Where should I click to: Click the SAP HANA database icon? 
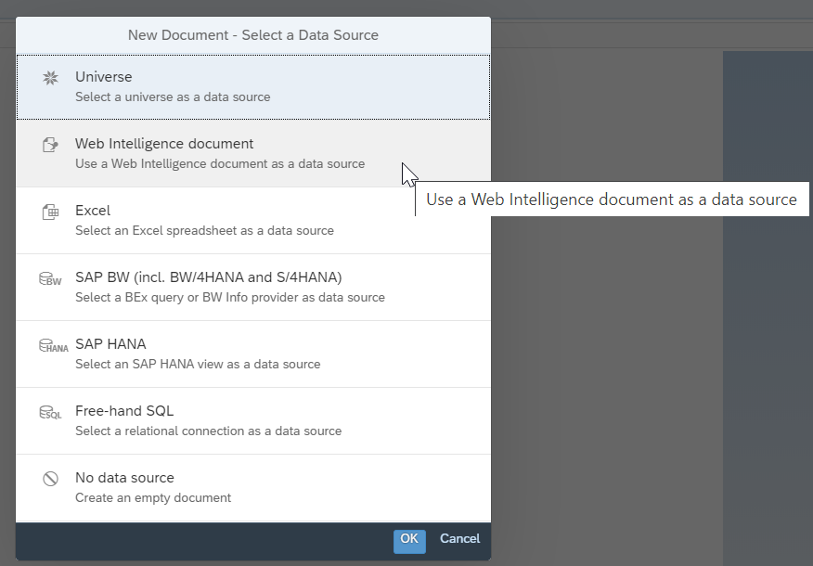click(51, 344)
